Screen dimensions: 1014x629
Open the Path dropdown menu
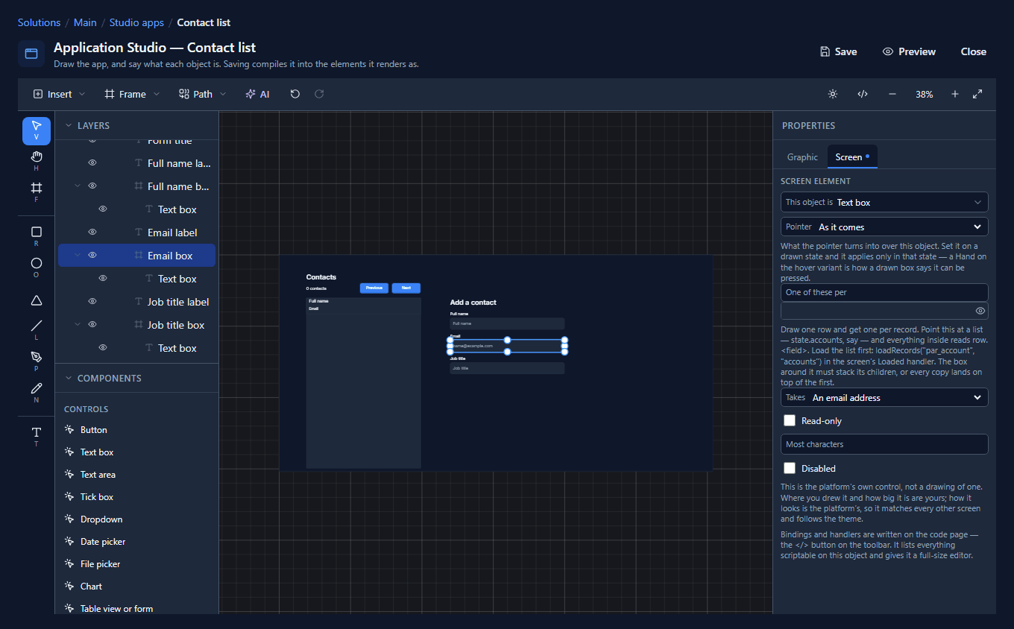pos(203,94)
